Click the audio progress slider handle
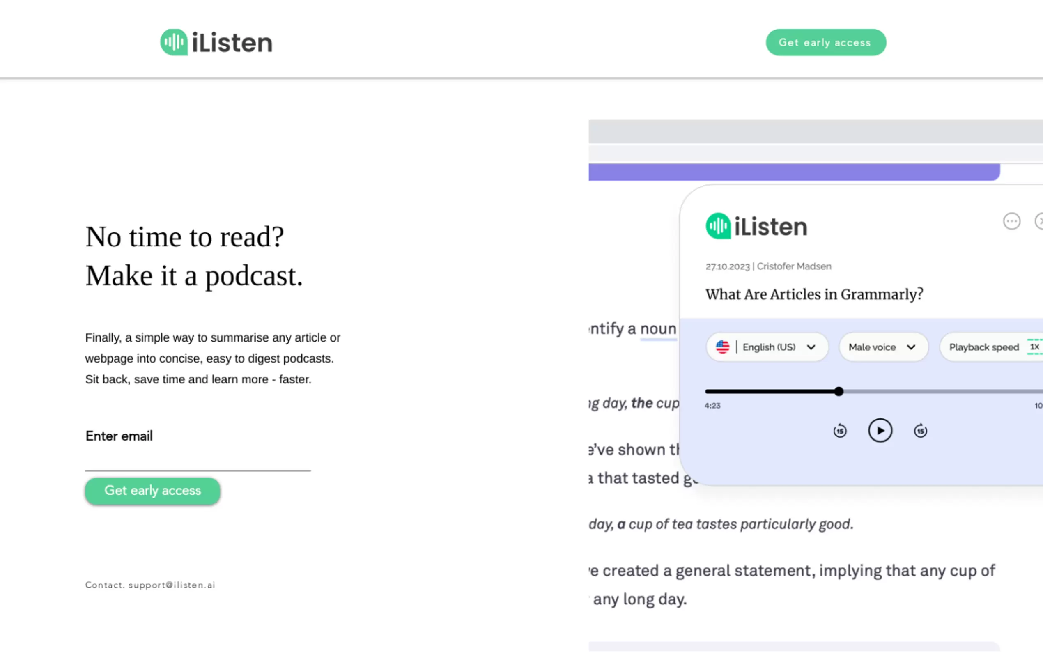The image size is (1043, 652). pos(839,392)
